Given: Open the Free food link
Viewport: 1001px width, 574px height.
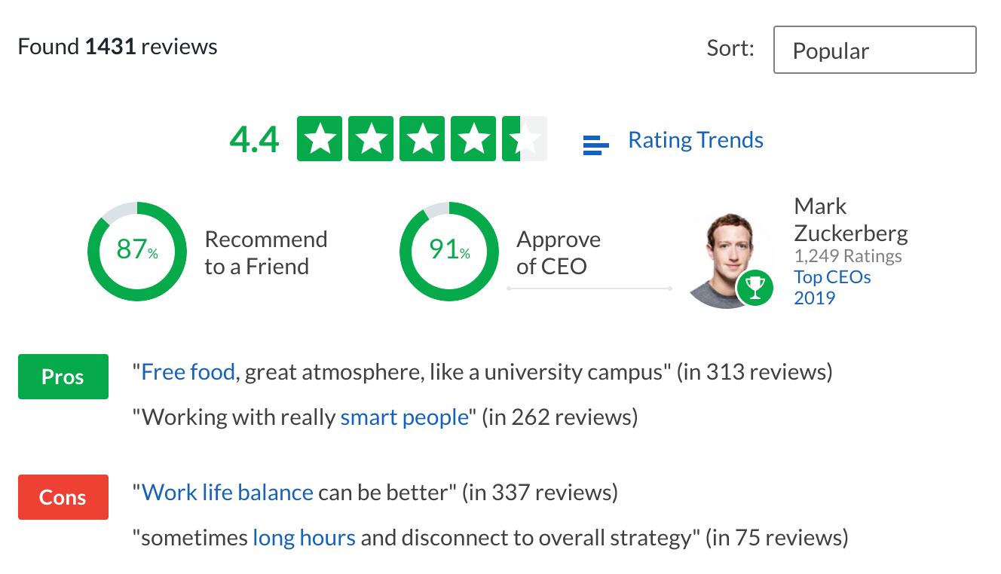Looking at the screenshot, I should pos(188,372).
